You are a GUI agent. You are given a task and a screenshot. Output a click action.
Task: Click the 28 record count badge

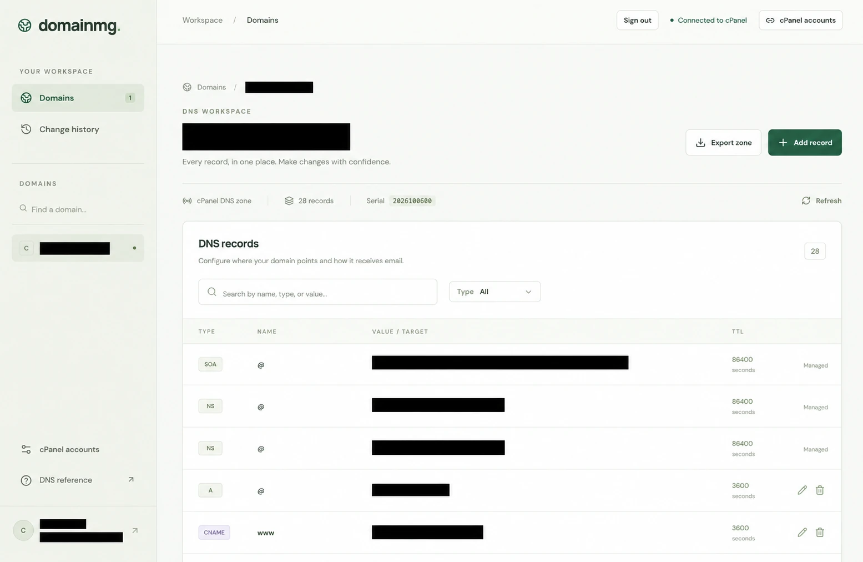click(815, 251)
